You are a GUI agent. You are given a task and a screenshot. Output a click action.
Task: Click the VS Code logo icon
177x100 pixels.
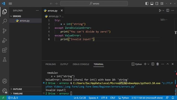pyautogui.click(x=3, y=4)
